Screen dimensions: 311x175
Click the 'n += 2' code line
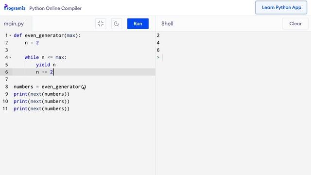tap(44, 72)
